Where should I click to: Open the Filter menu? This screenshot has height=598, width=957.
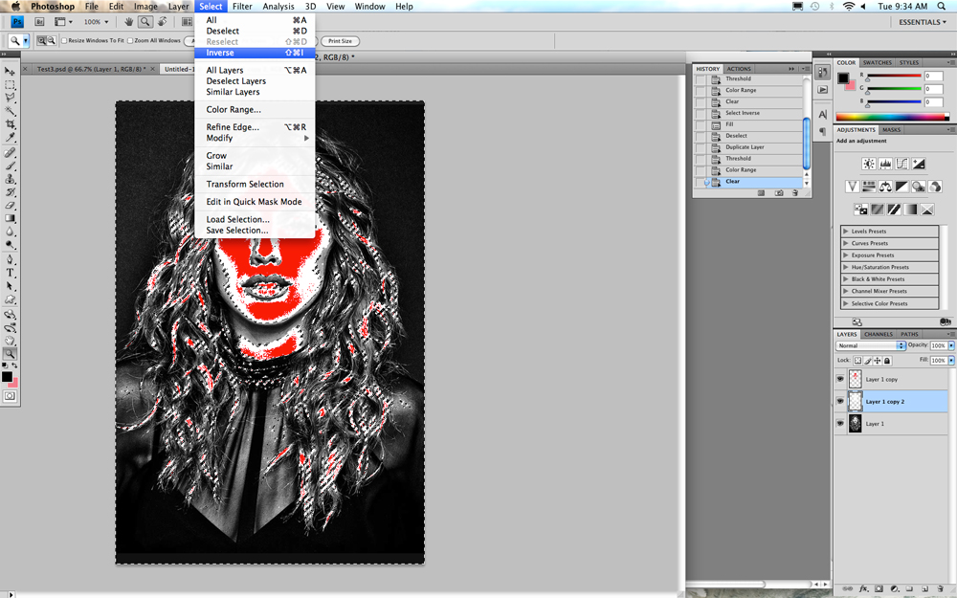242,6
